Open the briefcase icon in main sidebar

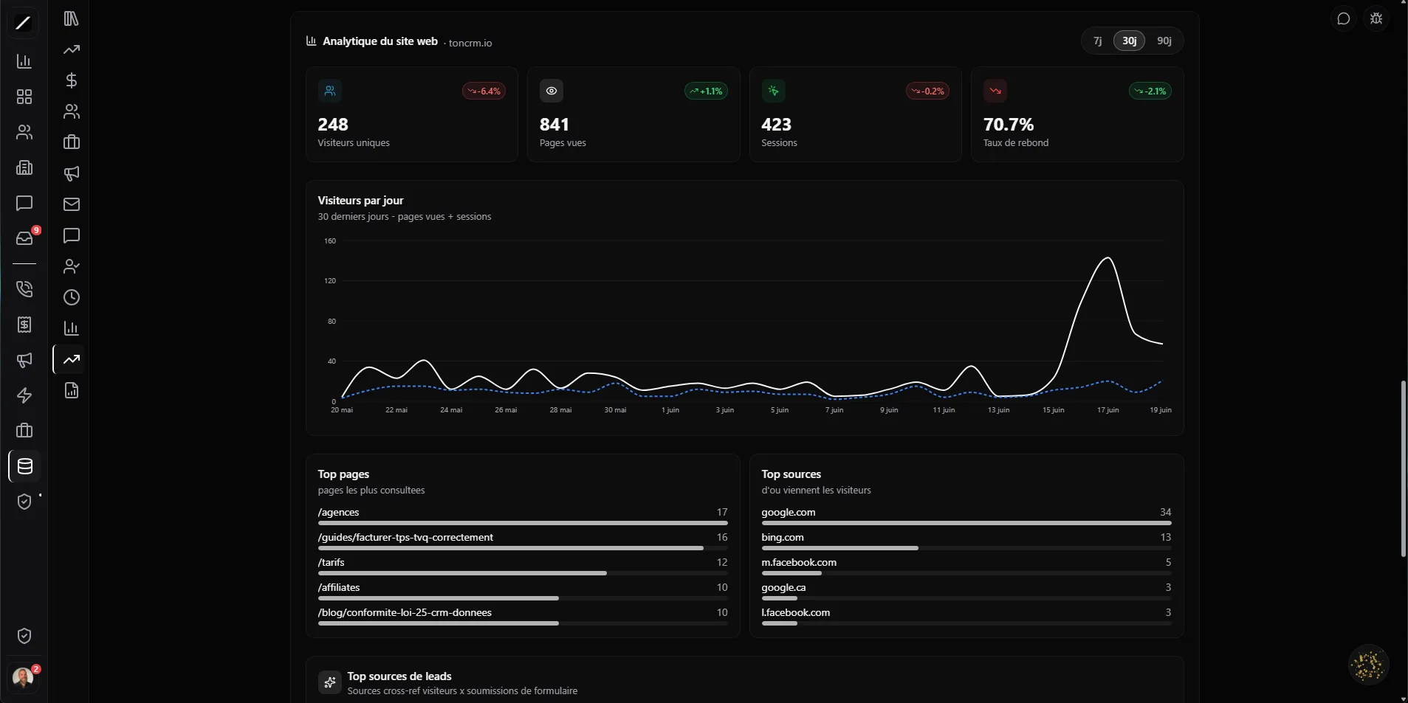[24, 431]
